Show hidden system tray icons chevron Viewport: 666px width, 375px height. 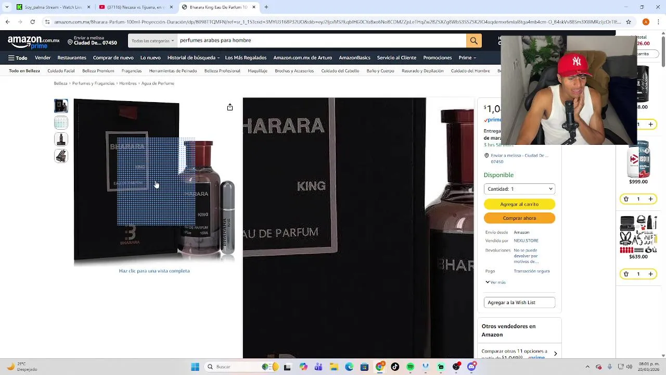click(x=587, y=367)
